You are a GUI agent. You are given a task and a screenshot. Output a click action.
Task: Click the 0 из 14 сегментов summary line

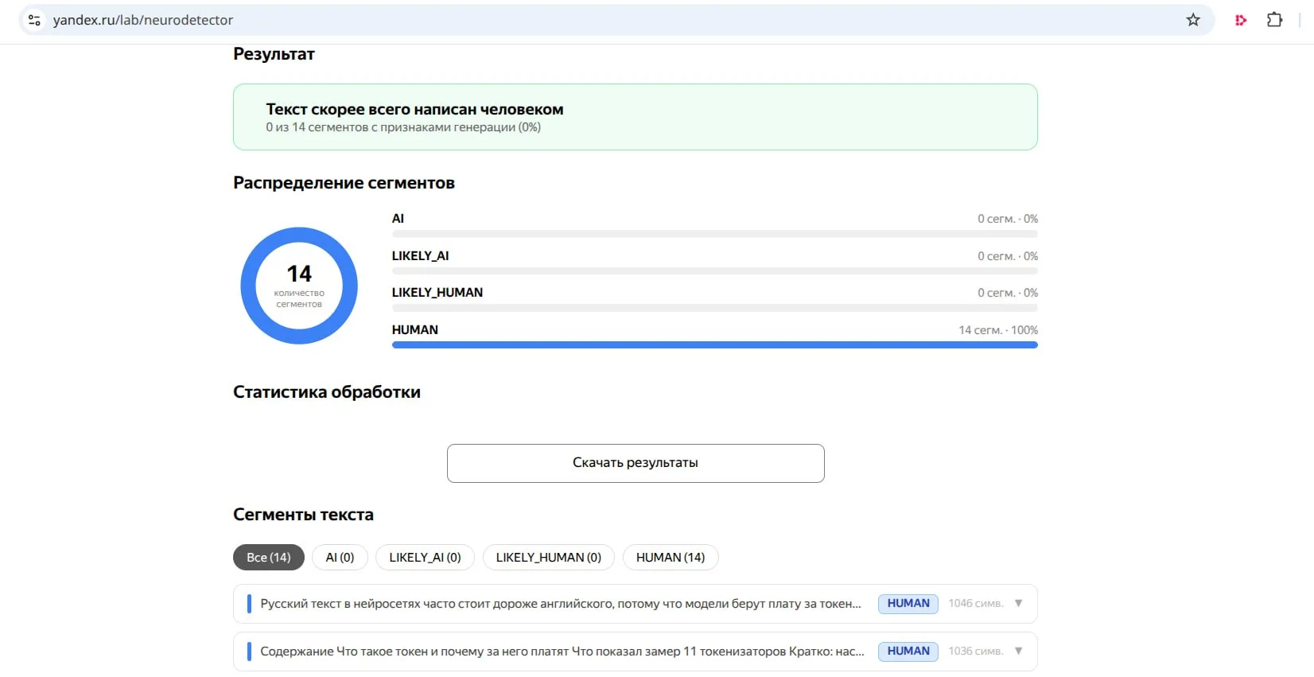click(403, 127)
